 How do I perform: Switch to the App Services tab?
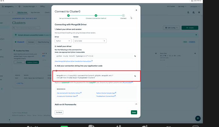tap(35, 12)
